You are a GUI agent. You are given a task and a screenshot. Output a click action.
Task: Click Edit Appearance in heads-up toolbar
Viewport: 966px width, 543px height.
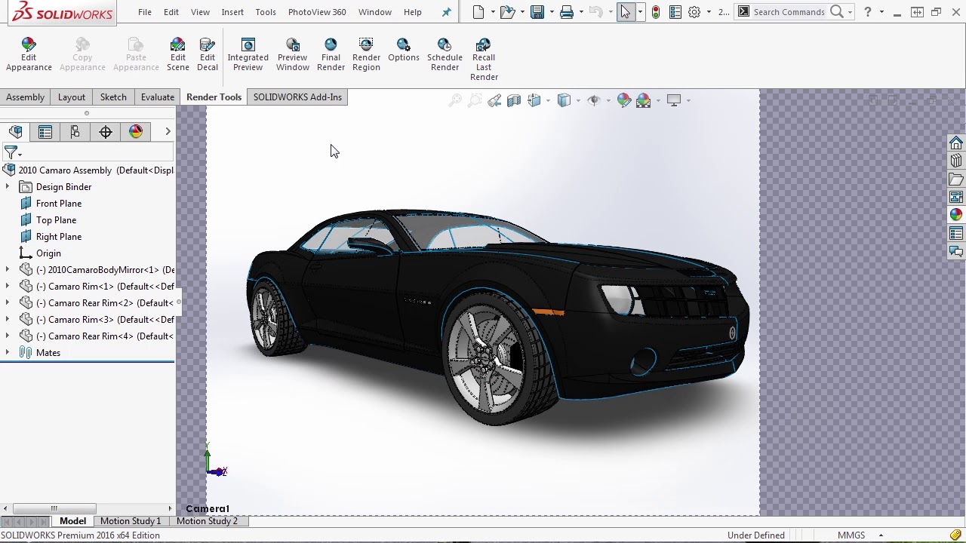(623, 100)
